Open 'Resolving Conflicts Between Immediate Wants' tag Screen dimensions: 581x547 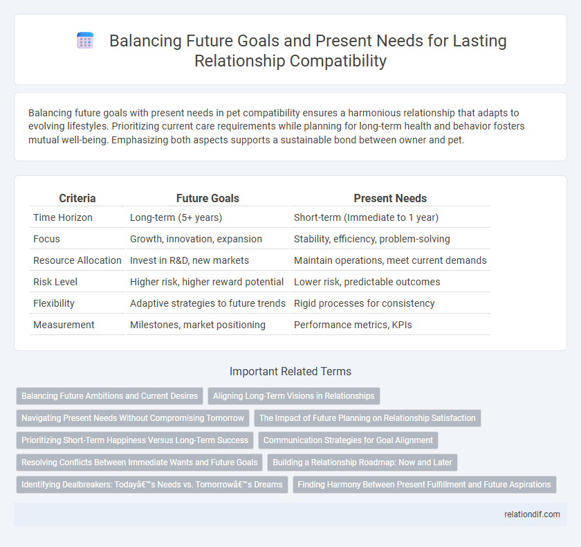(139, 463)
